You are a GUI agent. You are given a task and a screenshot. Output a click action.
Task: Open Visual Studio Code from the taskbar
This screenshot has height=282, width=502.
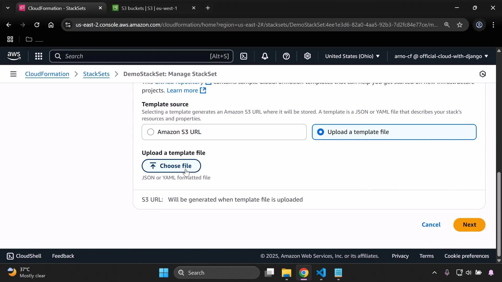tap(321, 273)
